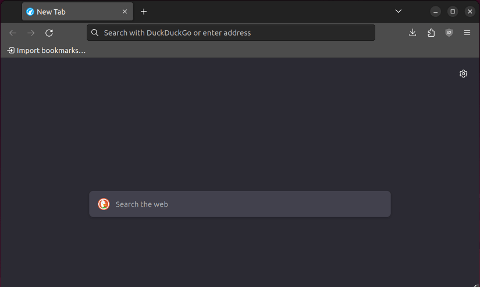Focus the Search the web field
480x287 pixels.
240,204
